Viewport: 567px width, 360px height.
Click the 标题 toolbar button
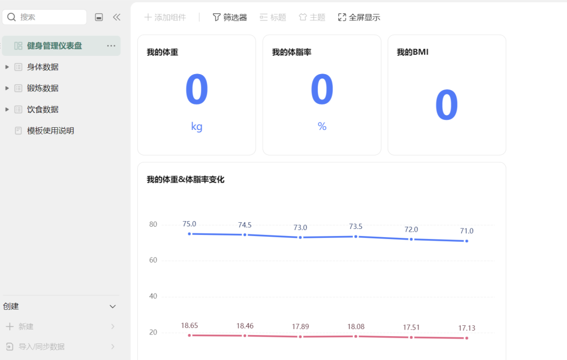pos(273,17)
